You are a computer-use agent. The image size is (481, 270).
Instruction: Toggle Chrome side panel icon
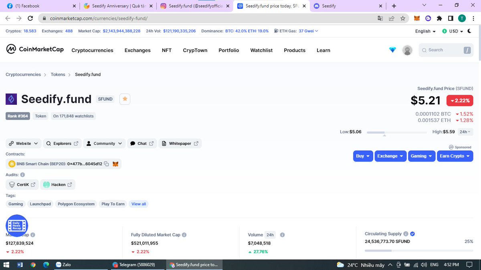[451, 18]
